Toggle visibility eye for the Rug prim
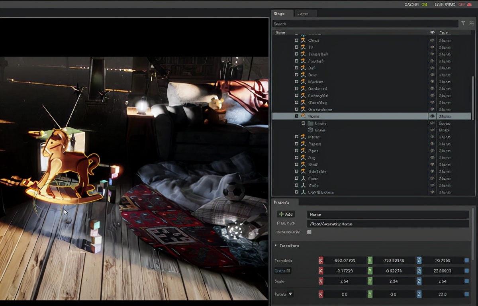478x306 pixels. [x=432, y=158]
